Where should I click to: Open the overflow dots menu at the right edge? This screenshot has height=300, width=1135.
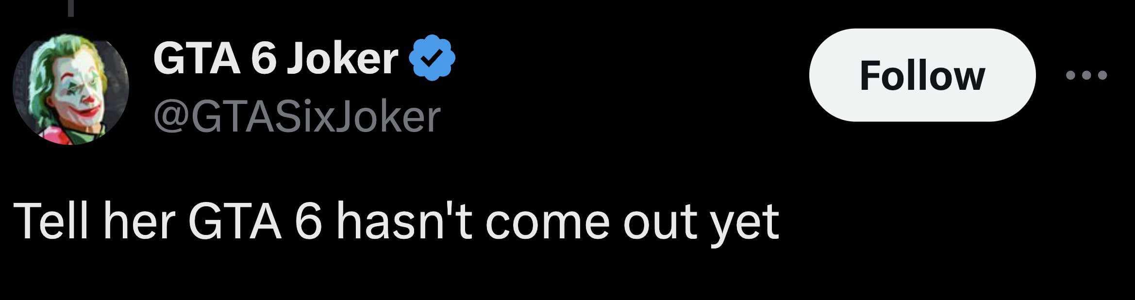(1086, 75)
